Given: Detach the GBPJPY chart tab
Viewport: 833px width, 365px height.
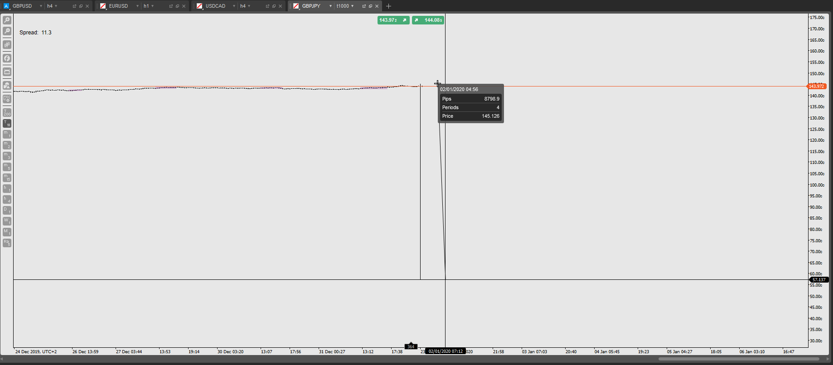Looking at the screenshot, I should tap(364, 6).
